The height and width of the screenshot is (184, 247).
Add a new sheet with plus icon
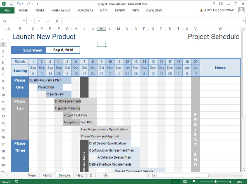105,175
